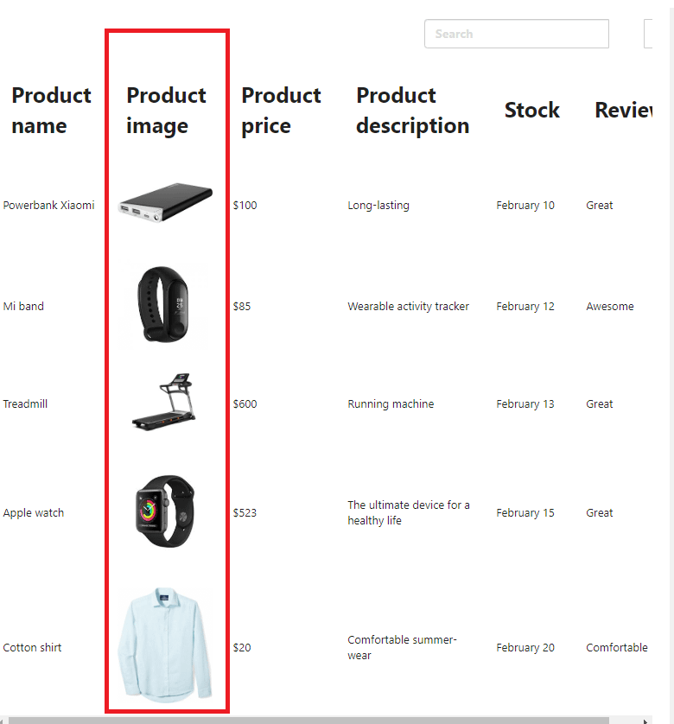Click the Product price column header
The image size is (674, 724).
point(281,111)
